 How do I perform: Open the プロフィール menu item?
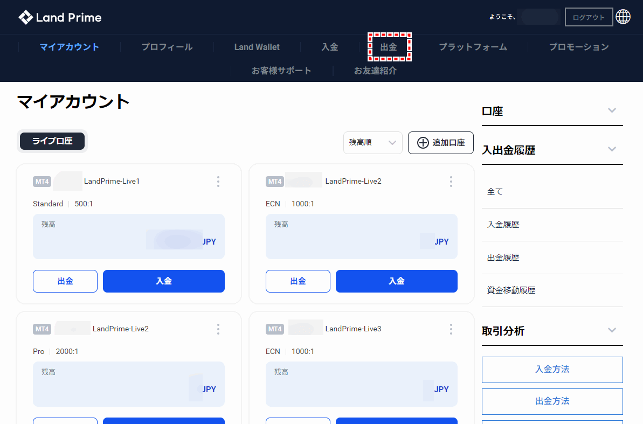pyautogui.click(x=167, y=47)
